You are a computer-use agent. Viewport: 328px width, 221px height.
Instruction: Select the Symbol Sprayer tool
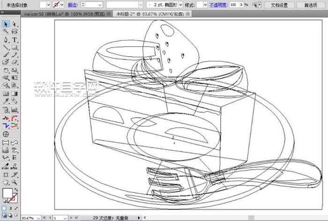pyautogui.click(x=6, y=109)
